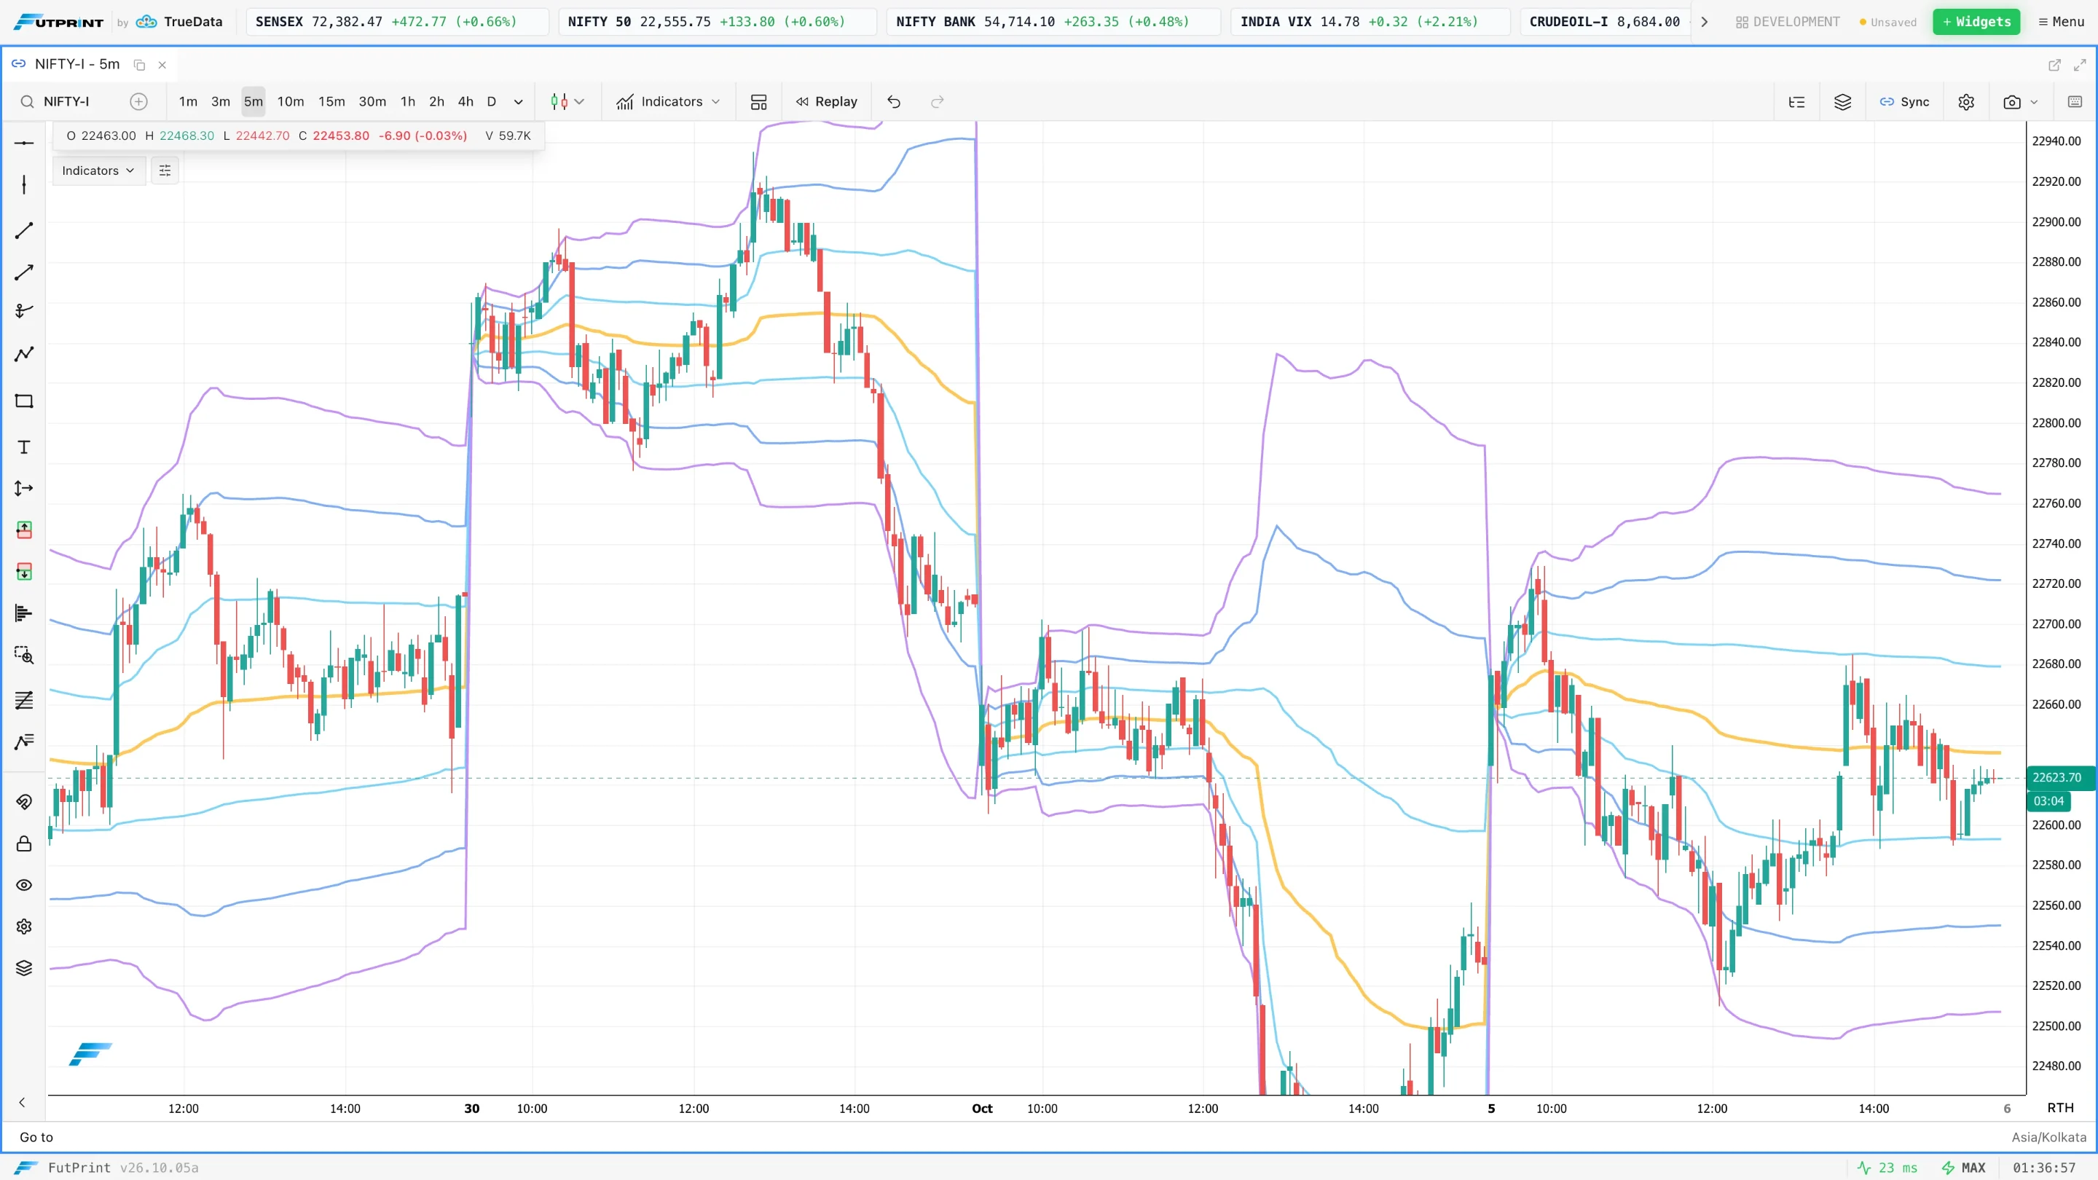Select the D daily timeframe
Screen dimensions: 2098x1180
[x=491, y=102]
